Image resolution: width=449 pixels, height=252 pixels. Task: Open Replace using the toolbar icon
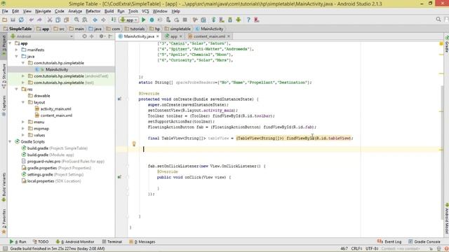85,20
